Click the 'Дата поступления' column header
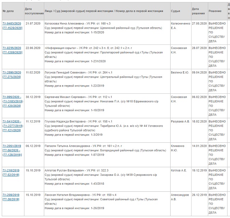Viewport: 230px width, 218px height. click(34, 11)
